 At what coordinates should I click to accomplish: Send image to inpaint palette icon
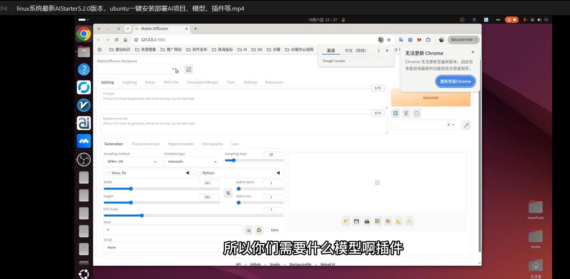(388, 221)
